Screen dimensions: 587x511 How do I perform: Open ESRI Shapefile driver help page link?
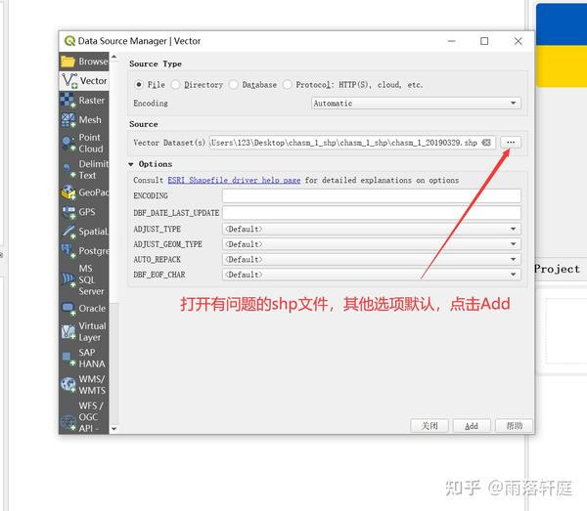234,180
